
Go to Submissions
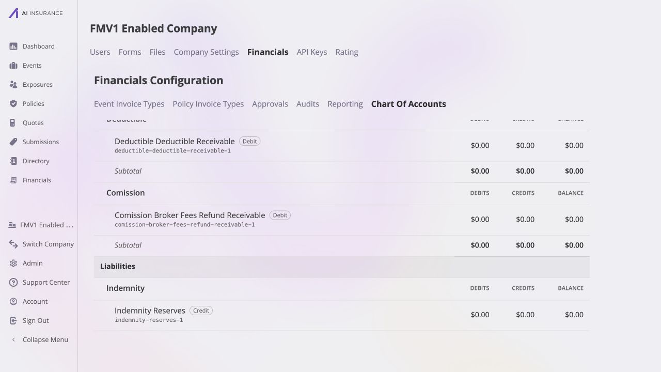41,142
